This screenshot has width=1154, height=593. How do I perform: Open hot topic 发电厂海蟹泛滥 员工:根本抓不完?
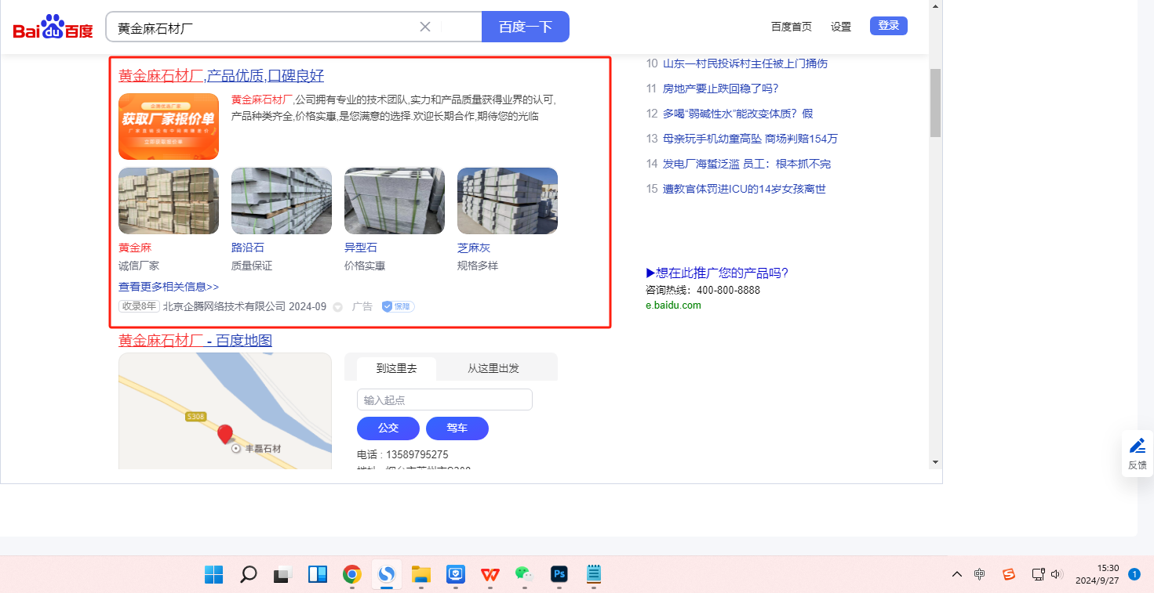tap(747, 164)
